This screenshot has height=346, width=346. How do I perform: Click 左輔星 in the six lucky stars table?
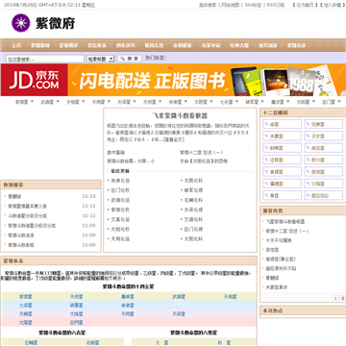click(x=32, y=342)
